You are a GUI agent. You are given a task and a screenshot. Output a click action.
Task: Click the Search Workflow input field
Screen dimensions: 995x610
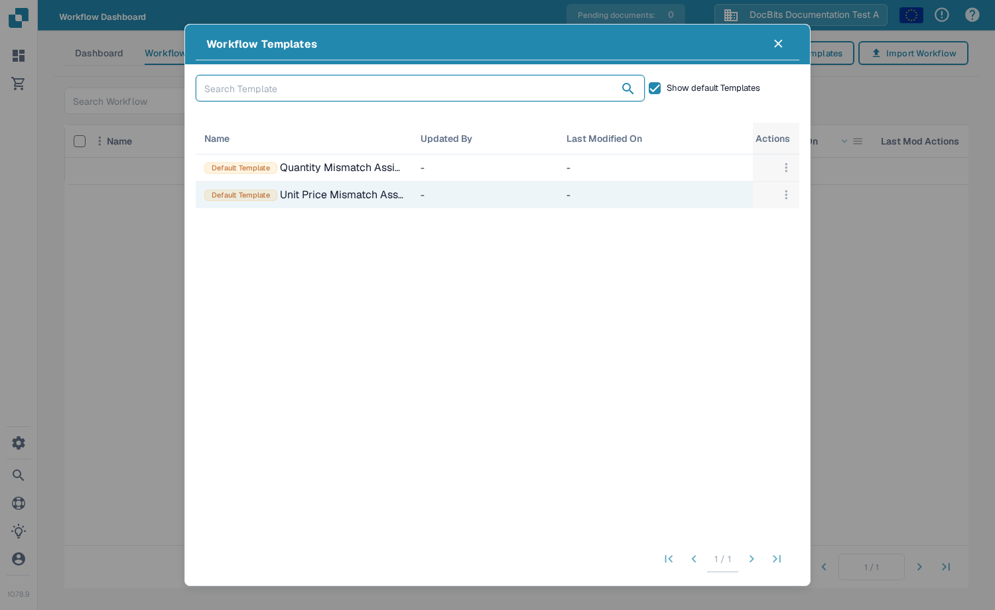click(x=125, y=101)
